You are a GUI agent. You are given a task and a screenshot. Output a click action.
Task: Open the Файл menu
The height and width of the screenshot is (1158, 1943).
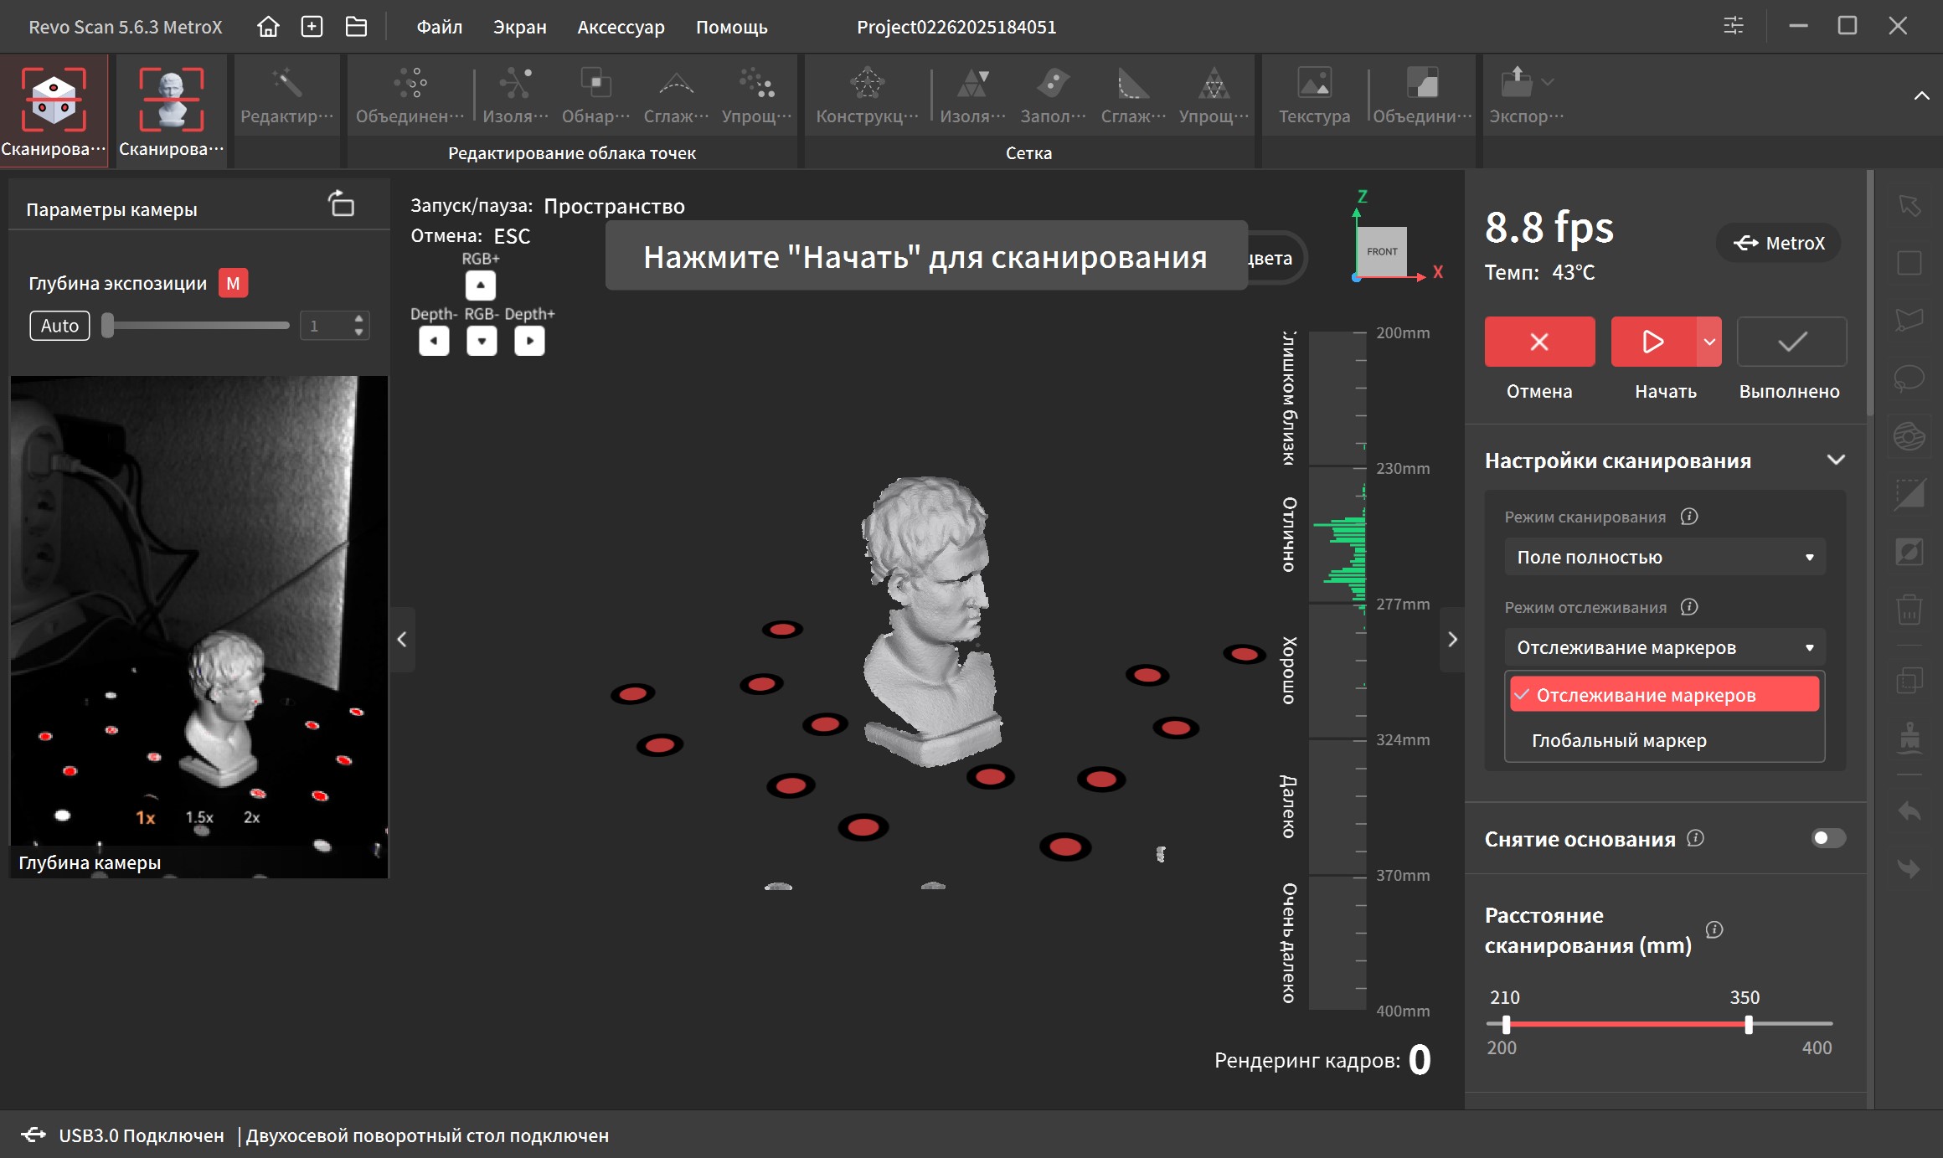point(439,27)
